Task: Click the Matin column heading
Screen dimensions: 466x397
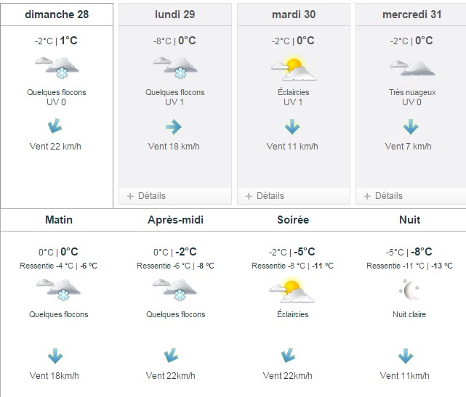Action: click(x=59, y=220)
